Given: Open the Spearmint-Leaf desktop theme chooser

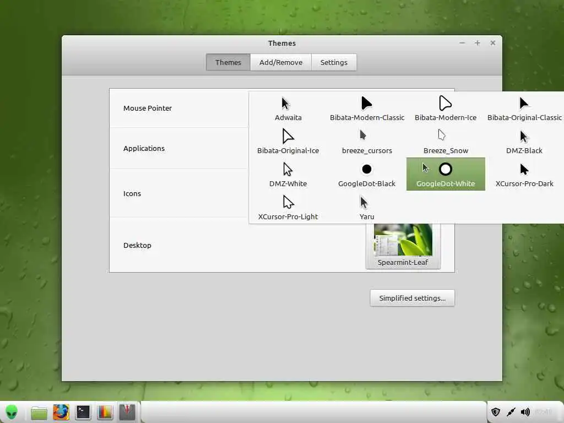Looking at the screenshot, I should (403, 246).
